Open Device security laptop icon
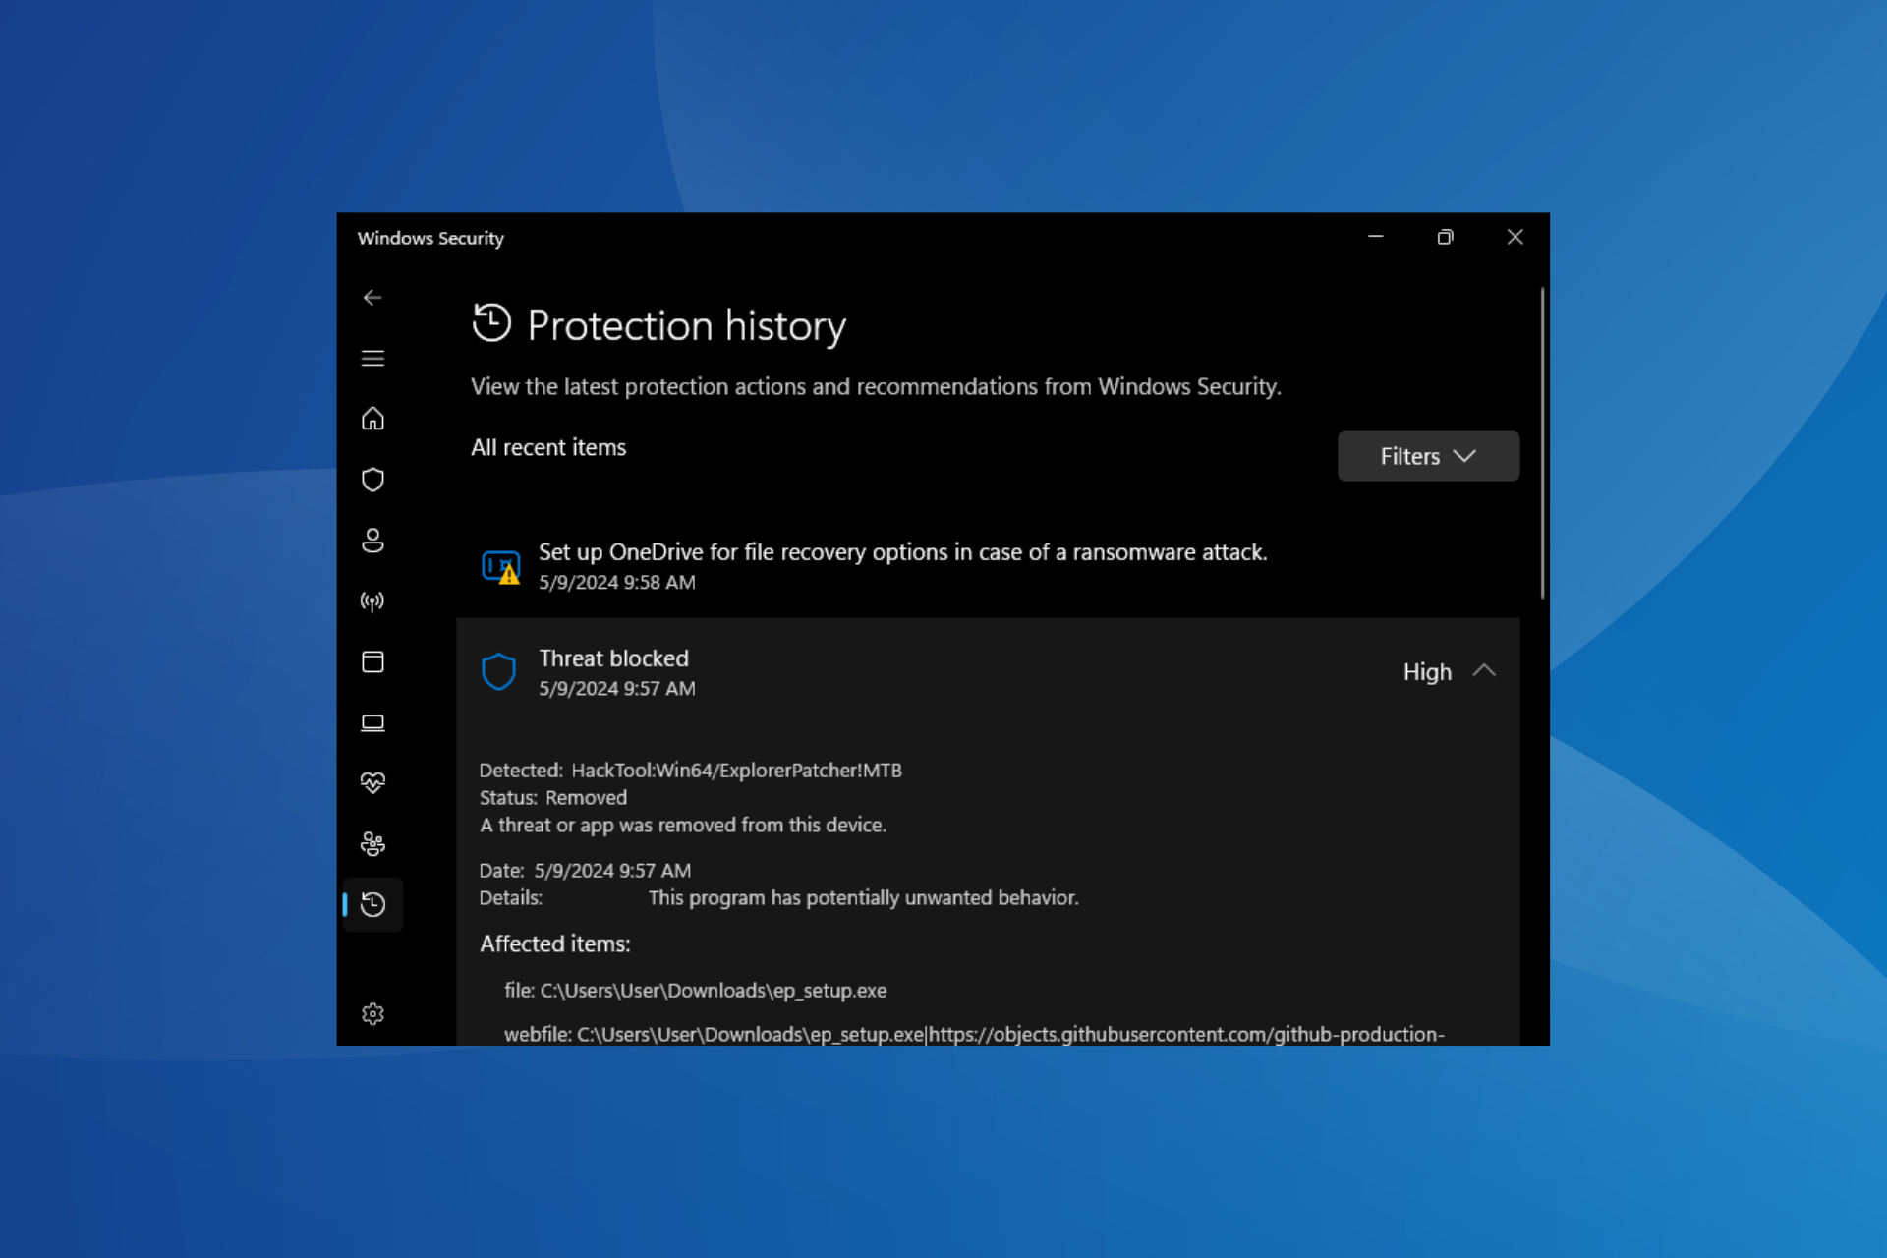This screenshot has width=1887, height=1258. [x=372, y=723]
